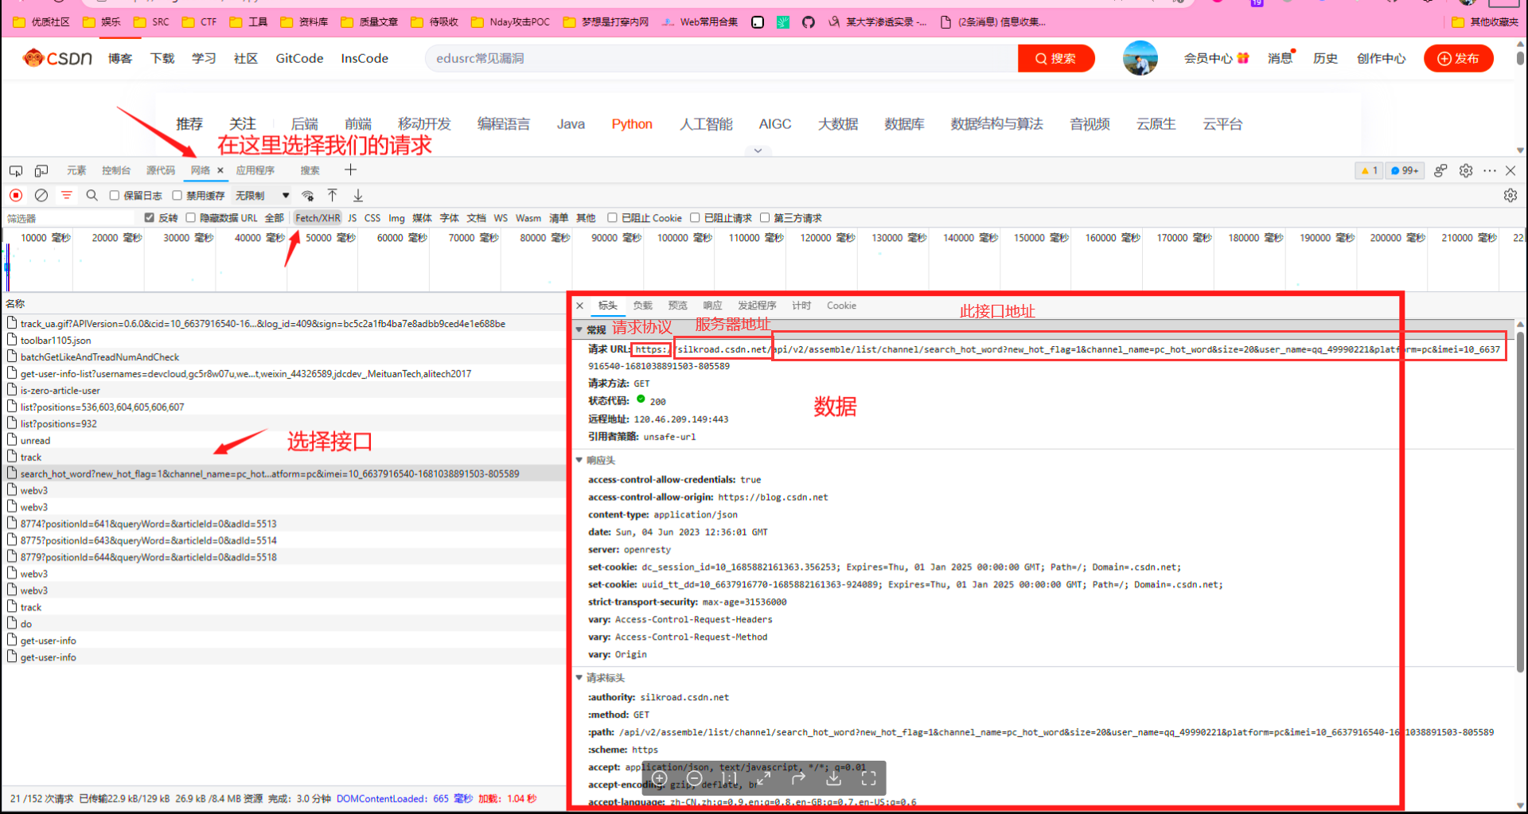Click the export HAR download arrow icon
This screenshot has height=814, width=1528.
(358, 195)
